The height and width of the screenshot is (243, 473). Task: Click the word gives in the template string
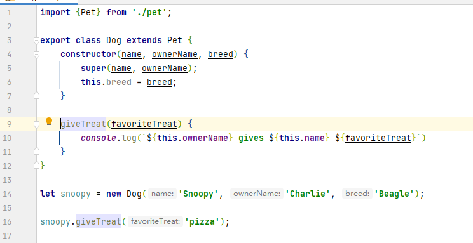coord(251,138)
